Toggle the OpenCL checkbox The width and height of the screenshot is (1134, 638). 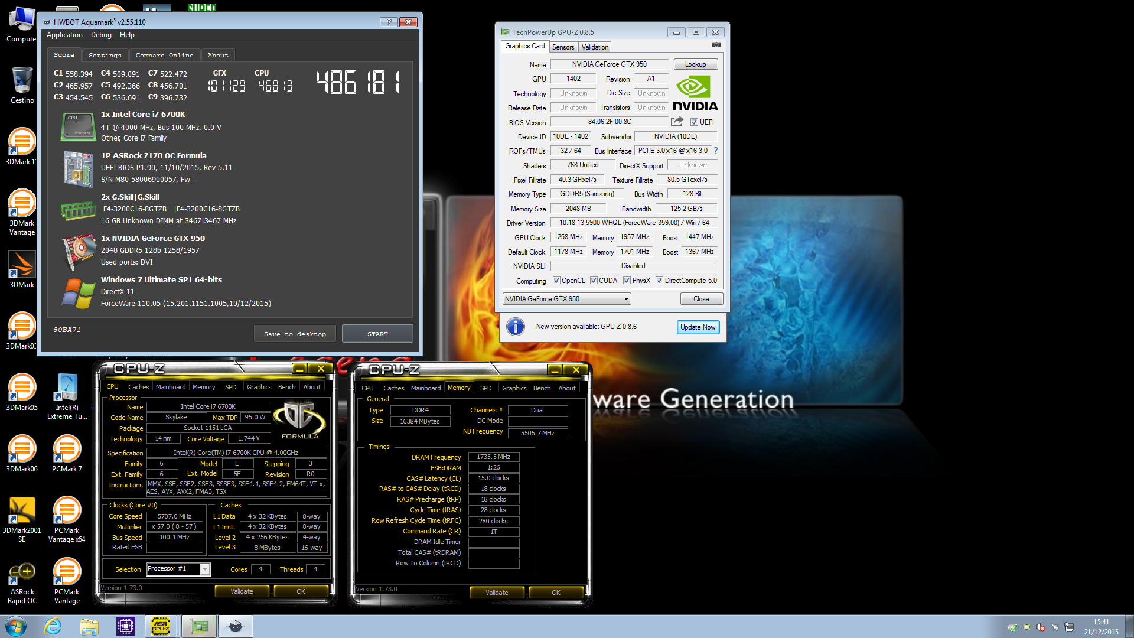point(556,281)
